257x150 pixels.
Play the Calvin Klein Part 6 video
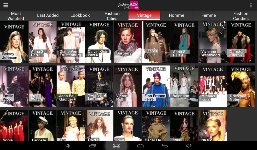[x=99, y=42]
